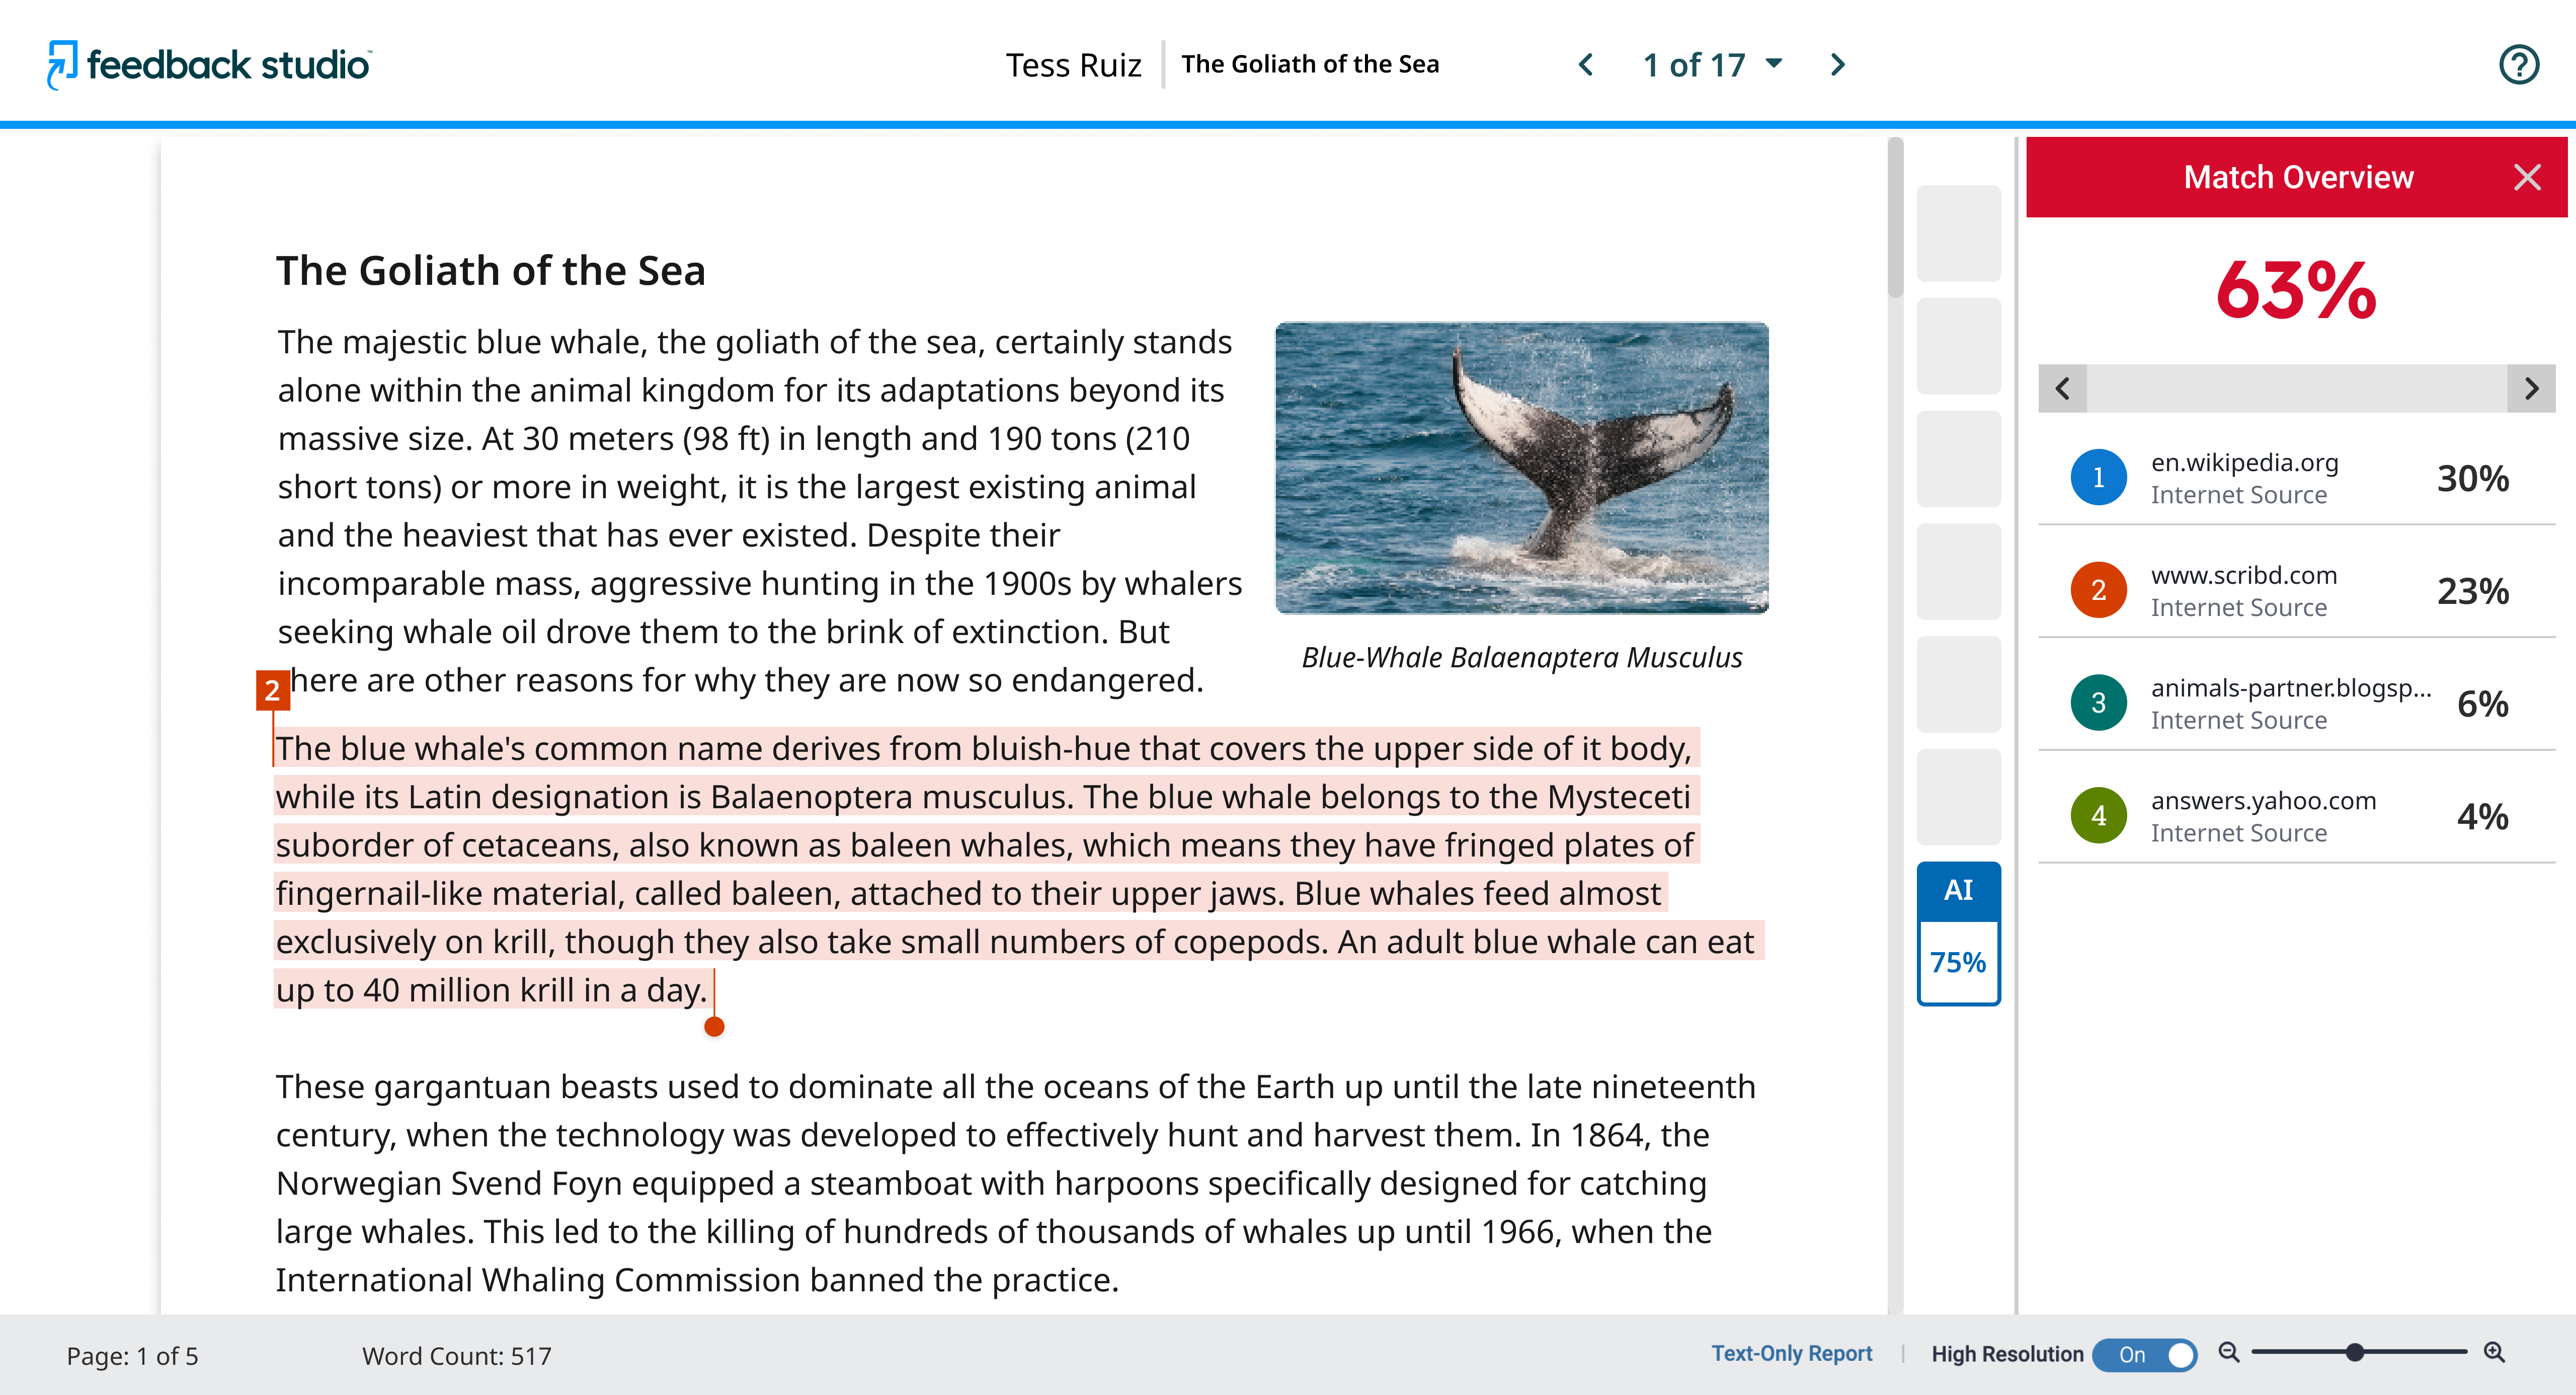Select source 1 badge for en.wikipedia.org
Image resolution: width=2576 pixels, height=1395 pixels.
(x=2098, y=478)
